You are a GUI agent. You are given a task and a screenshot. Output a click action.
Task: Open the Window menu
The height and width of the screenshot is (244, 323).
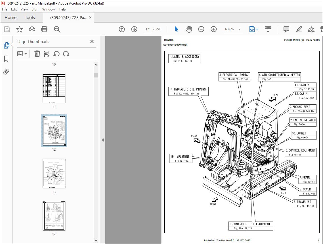tap(49, 9)
